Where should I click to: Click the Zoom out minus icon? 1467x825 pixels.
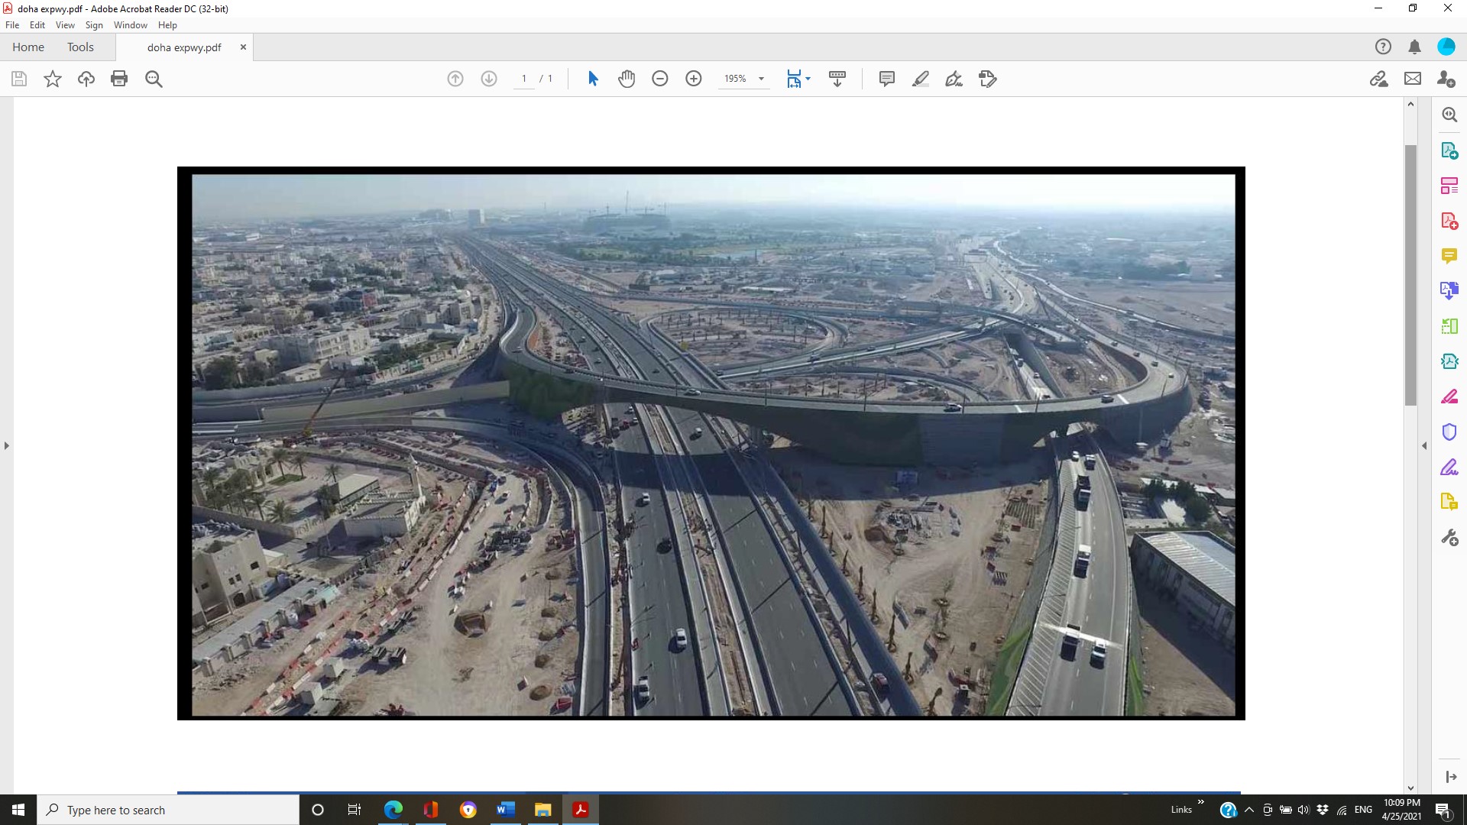[660, 79]
